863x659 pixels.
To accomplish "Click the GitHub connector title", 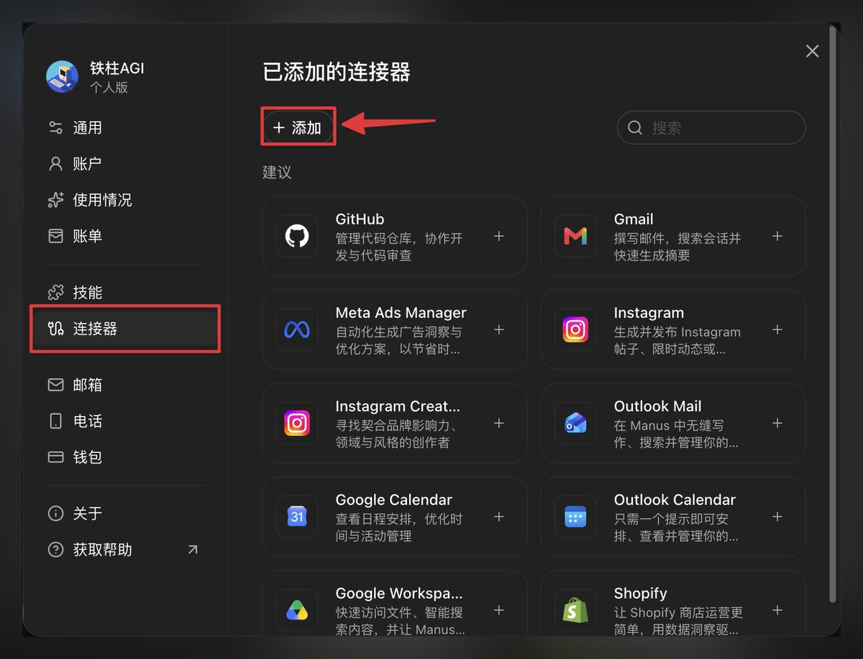I will 360,219.
